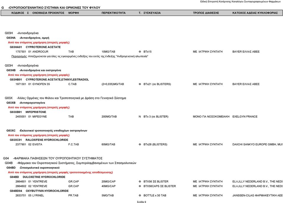Click the BTX56CAPS ΣΕ BLISTER packaging cell
Viewport: 283px width, 203px height.
(159, 186)
